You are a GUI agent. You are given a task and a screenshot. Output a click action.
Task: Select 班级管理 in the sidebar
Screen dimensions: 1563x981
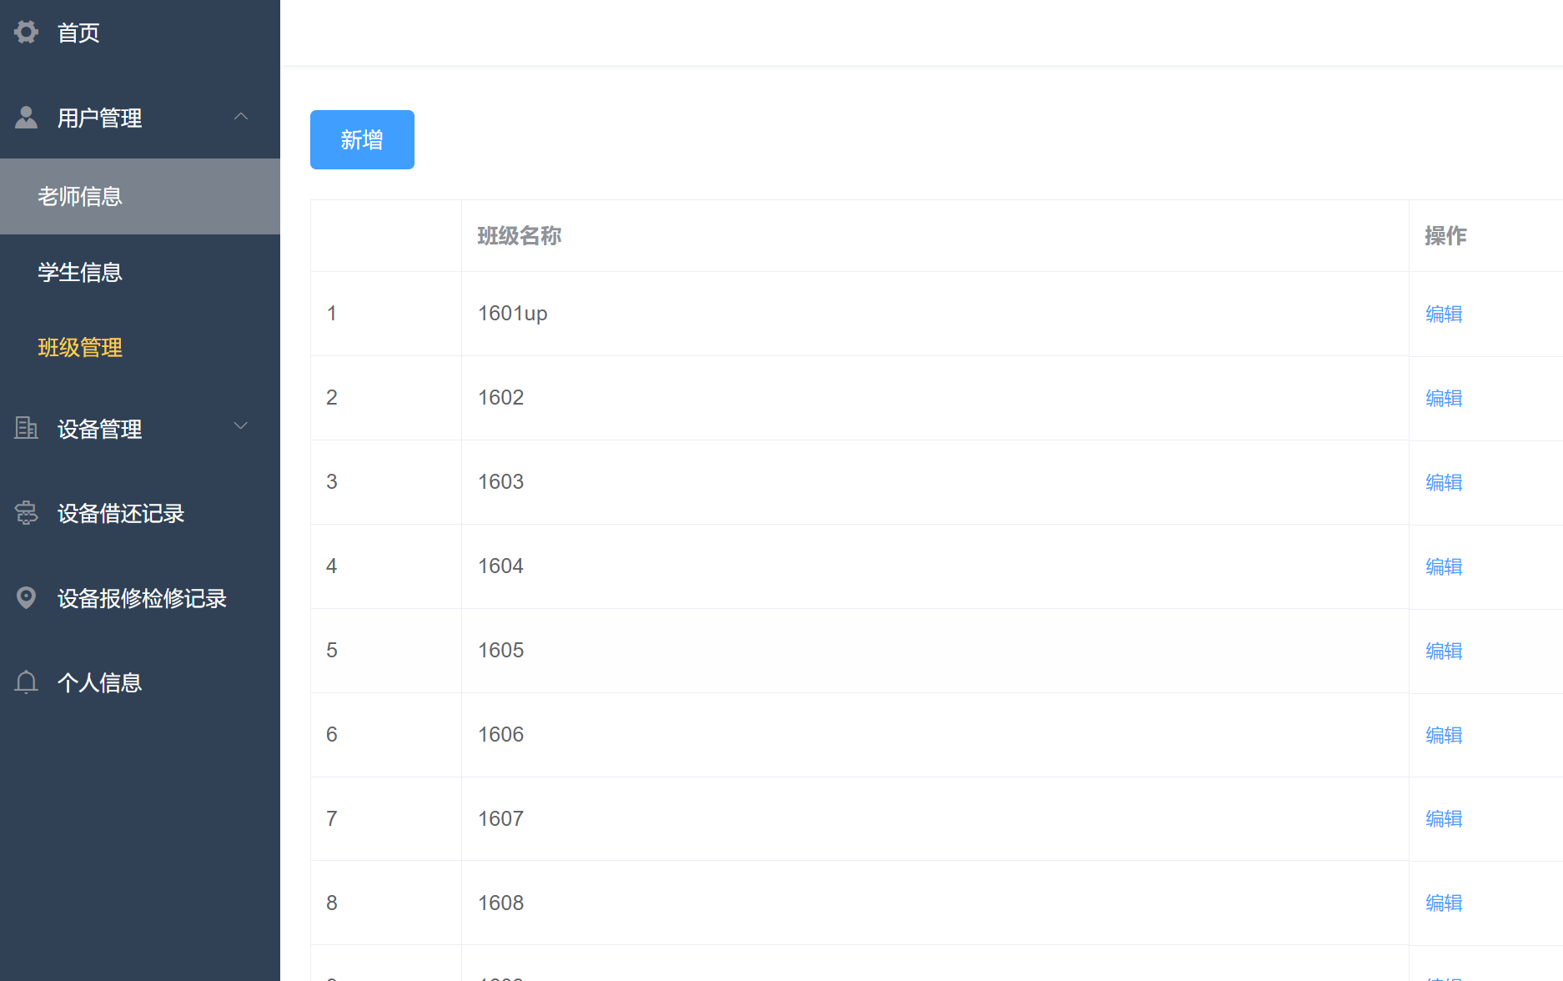79,348
